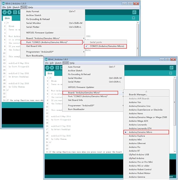The image size is (178, 180).
Task: Select Arduino/Genuino Micro radio board entry
Action: click(146, 132)
